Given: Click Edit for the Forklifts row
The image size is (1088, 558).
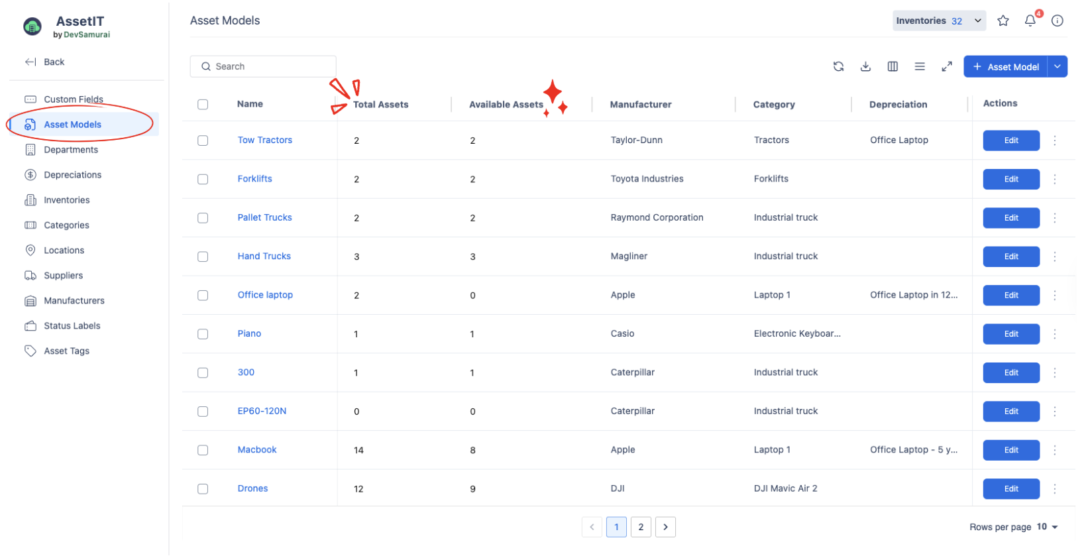Looking at the screenshot, I should 1010,179.
